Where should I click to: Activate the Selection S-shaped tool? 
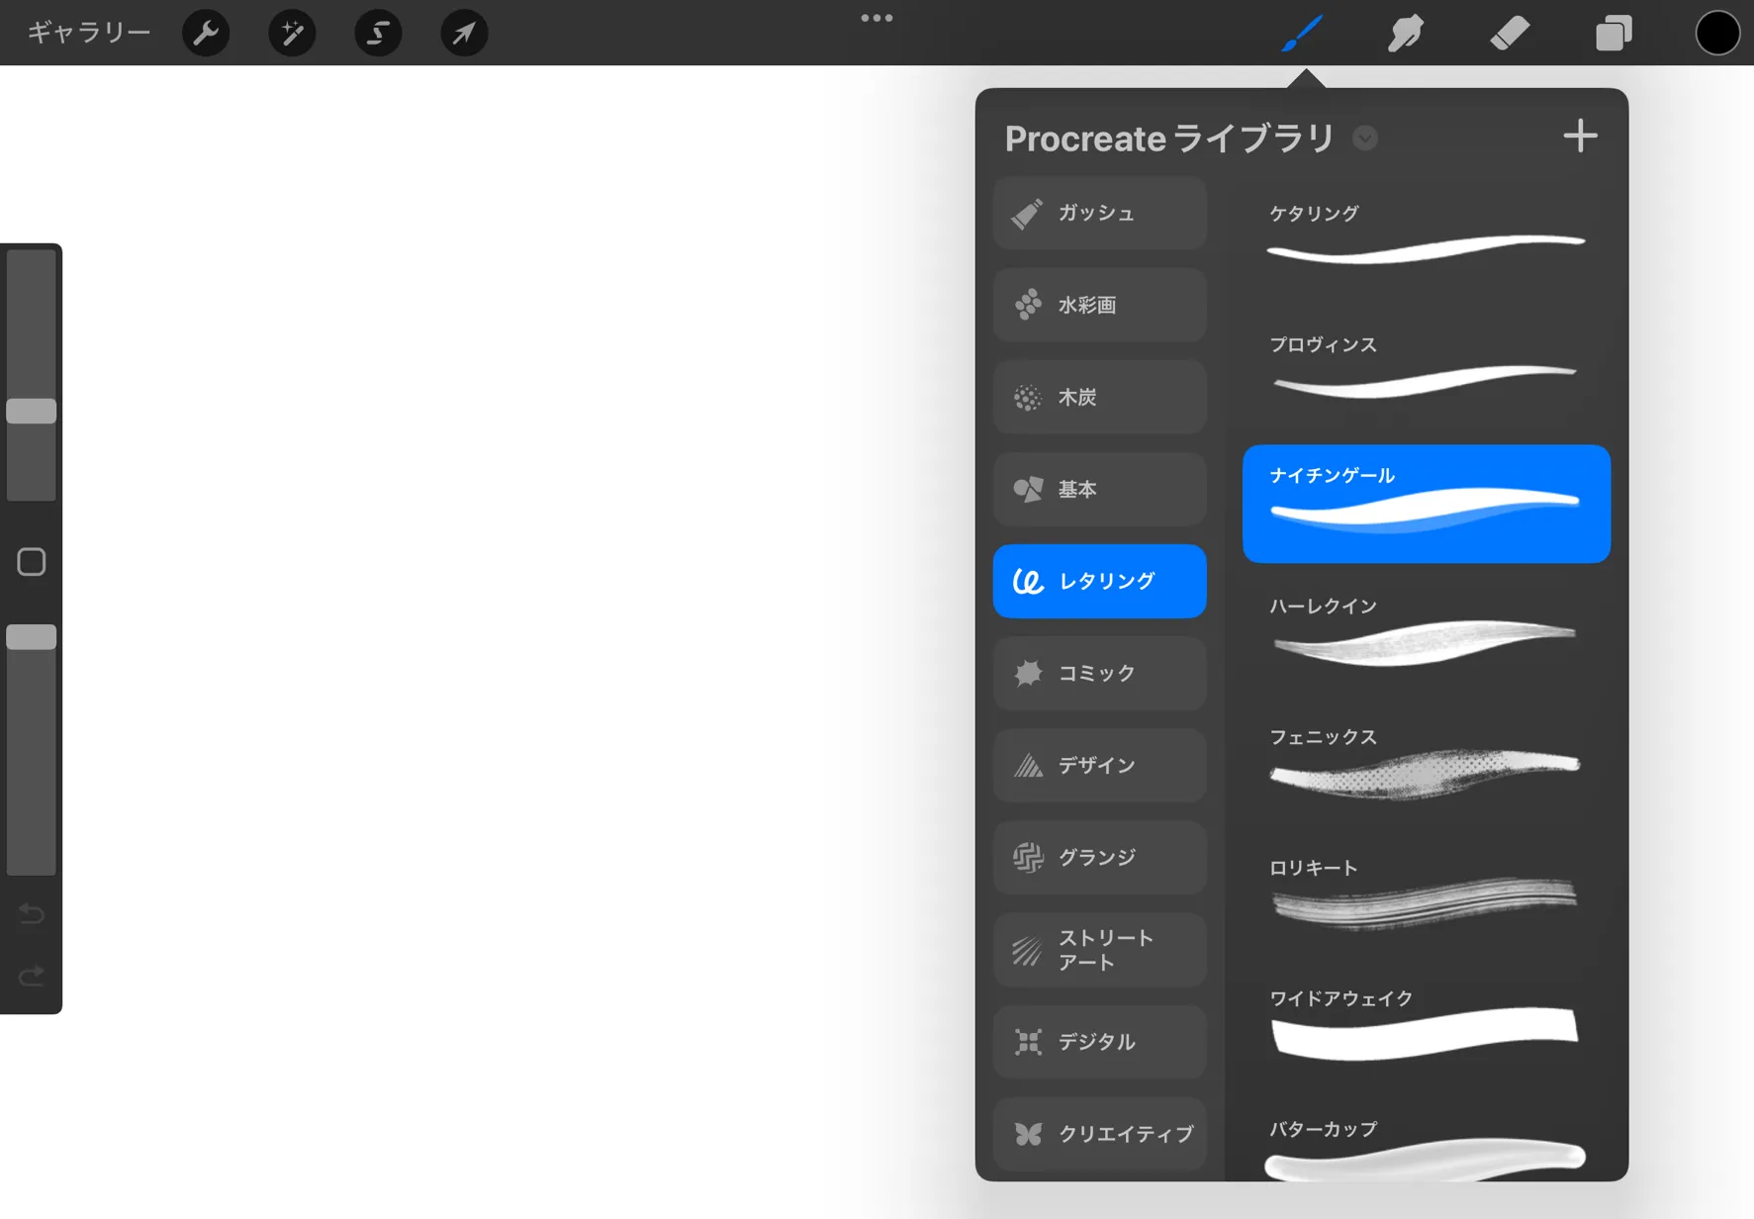(378, 33)
